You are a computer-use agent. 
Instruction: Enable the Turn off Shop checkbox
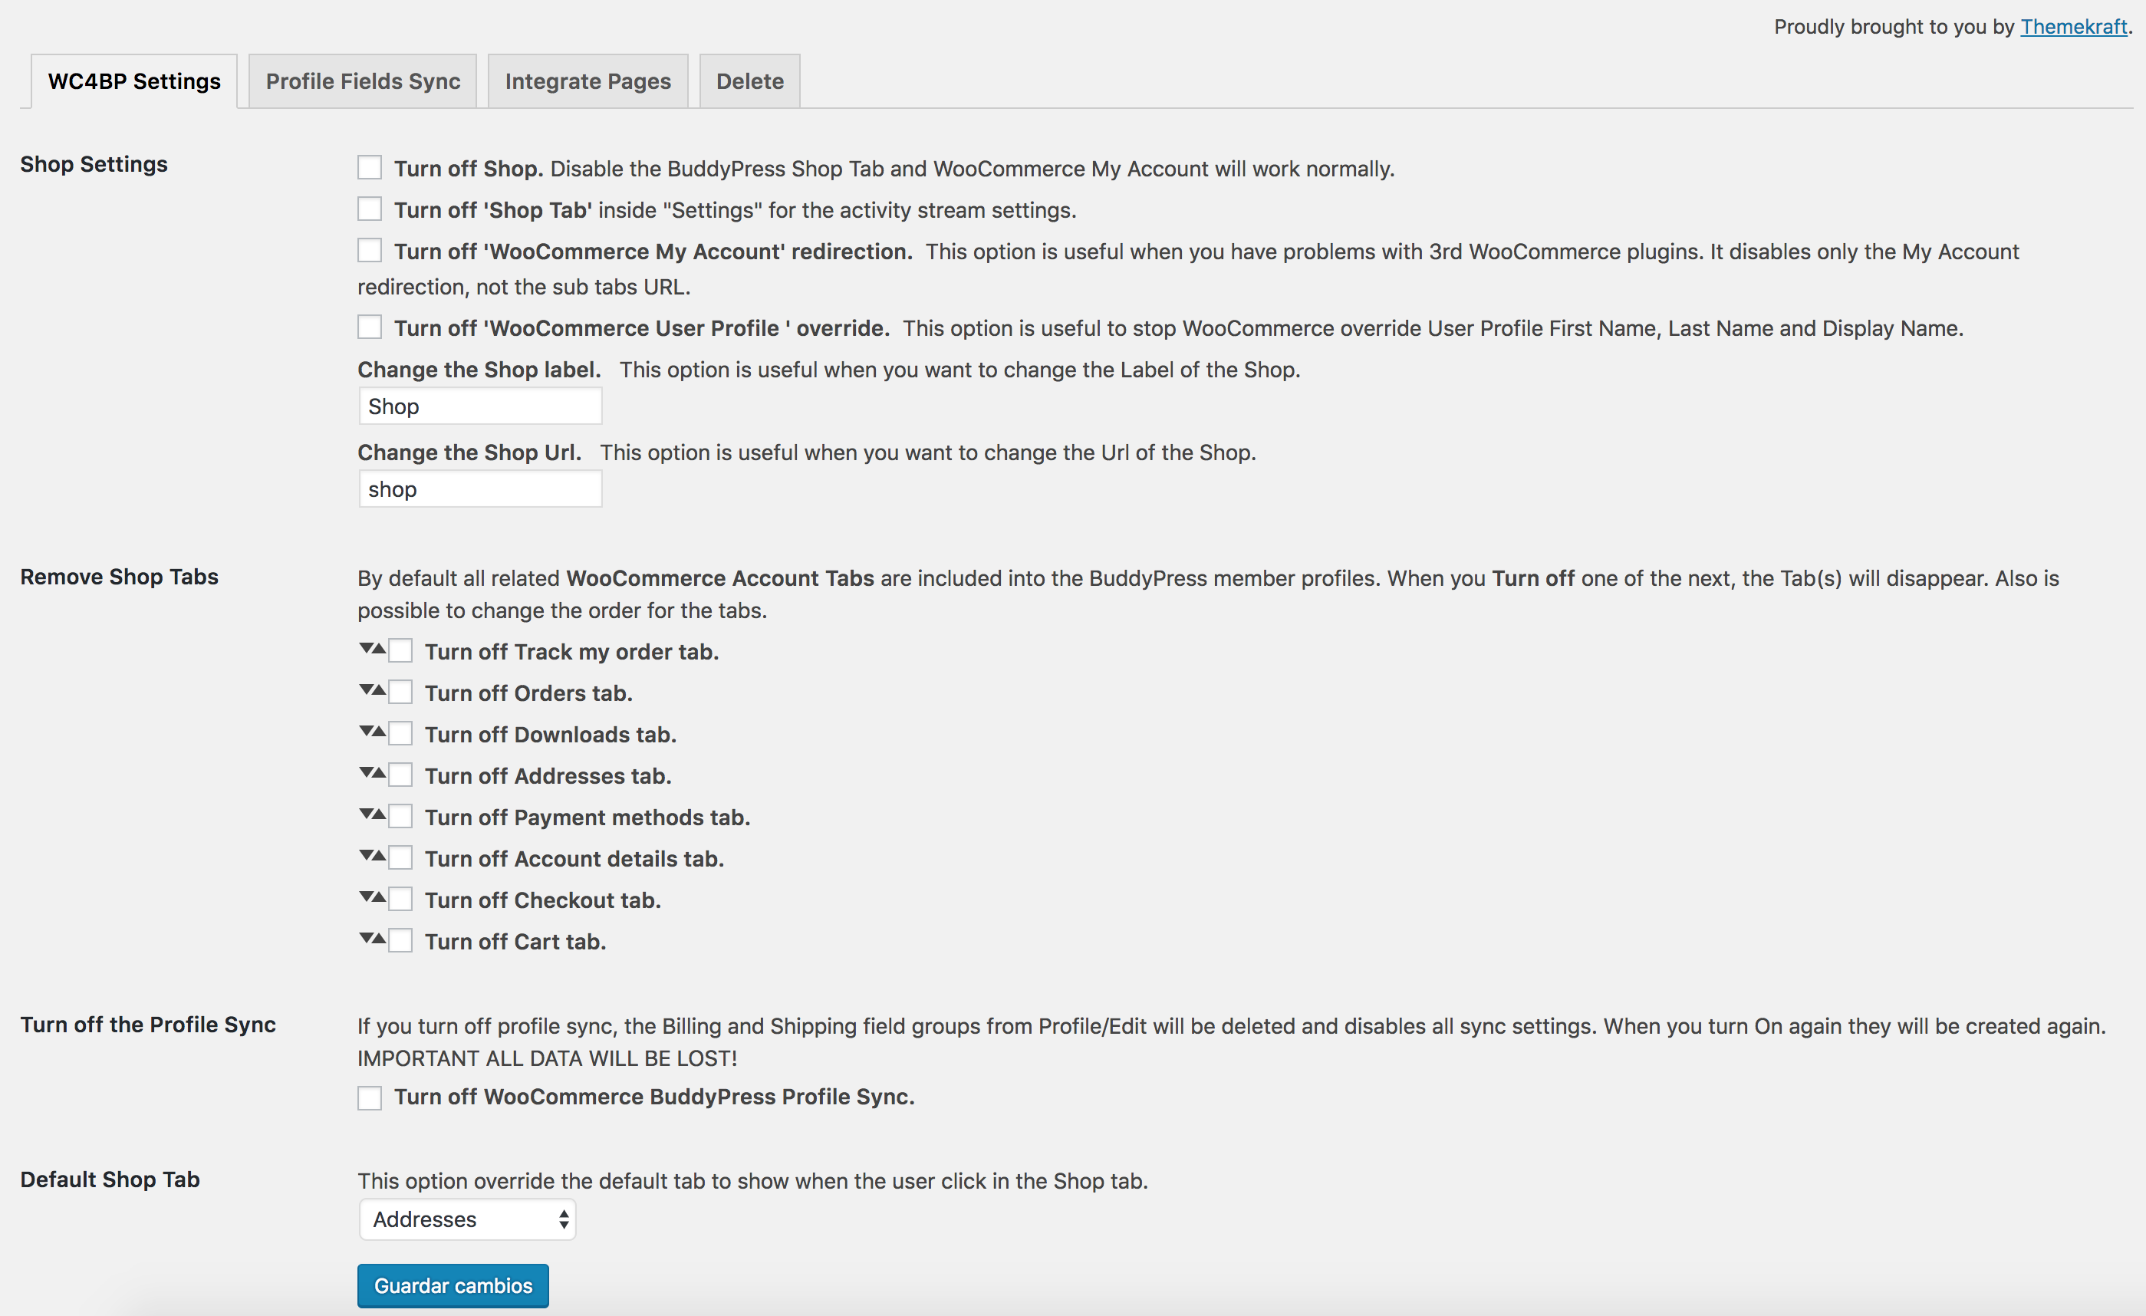pos(369,167)
